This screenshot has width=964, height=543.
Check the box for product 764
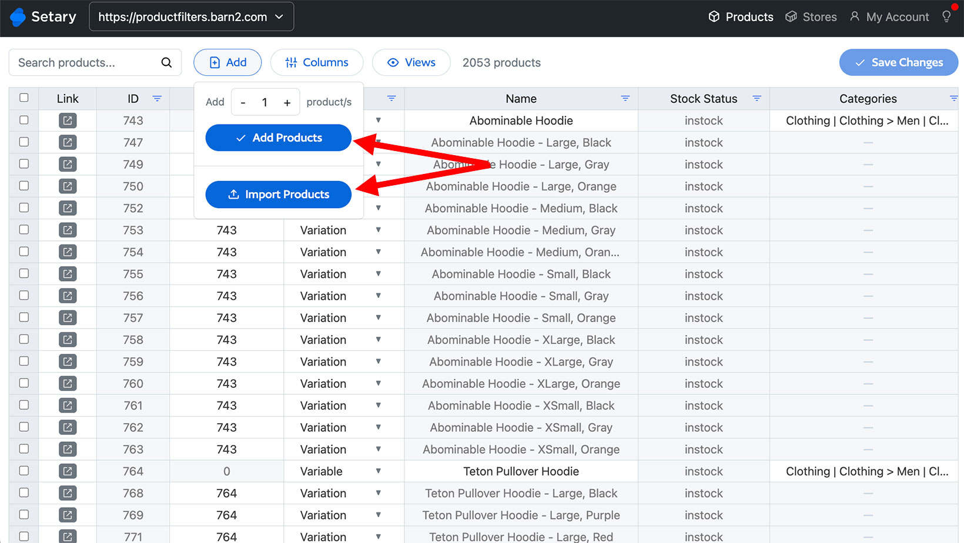[24, 471]
